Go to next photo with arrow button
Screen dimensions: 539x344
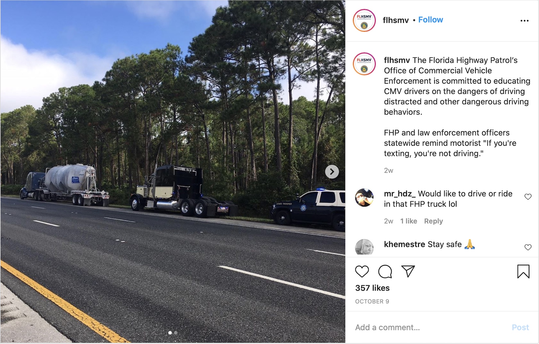332,172
